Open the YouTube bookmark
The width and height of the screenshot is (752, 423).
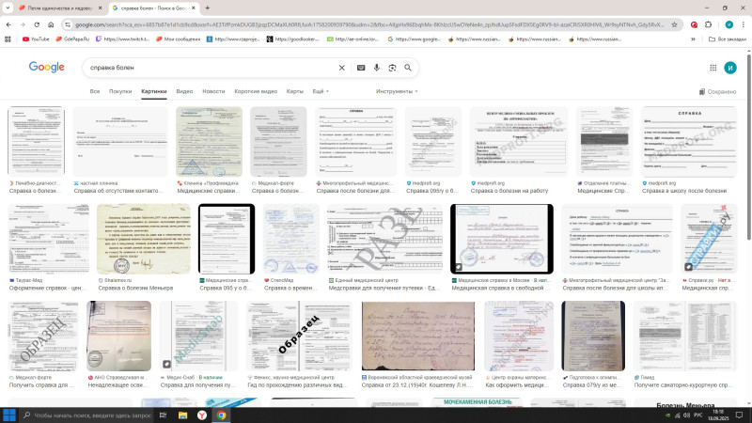(x=34, y=39)
